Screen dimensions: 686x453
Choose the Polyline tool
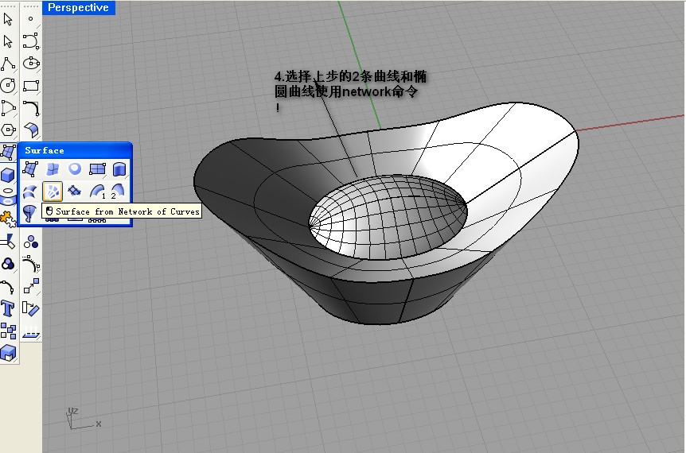8,64
